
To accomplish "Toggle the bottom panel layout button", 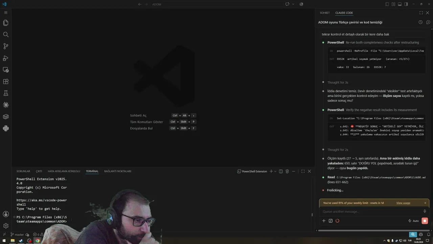I will [x=400, y=4].
